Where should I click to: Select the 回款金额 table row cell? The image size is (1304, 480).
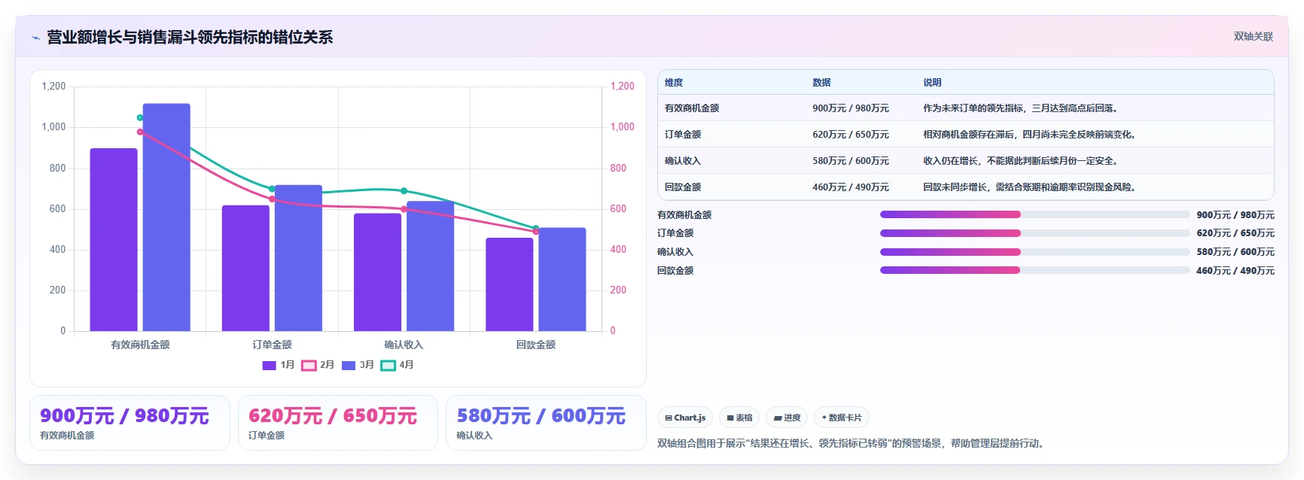pyautogui.click(x=683, y=187)
